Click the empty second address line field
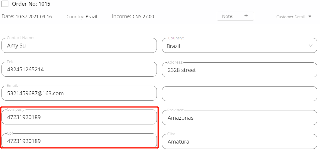Screen dimensions: 320x151 point(239,94)
